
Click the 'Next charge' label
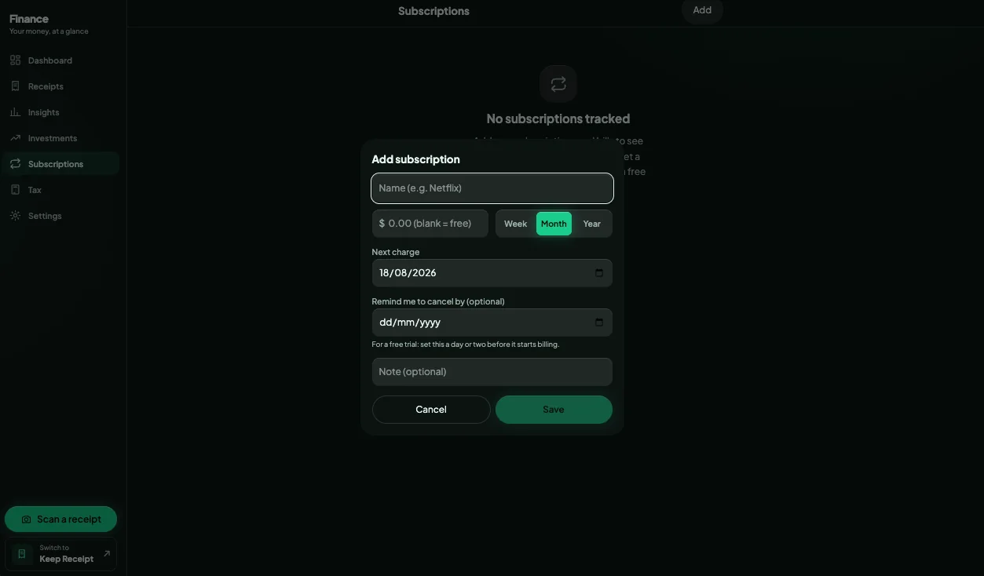(x=396, y=252)
